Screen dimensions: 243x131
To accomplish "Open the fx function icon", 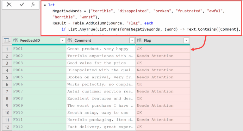I will click(33, 5).
